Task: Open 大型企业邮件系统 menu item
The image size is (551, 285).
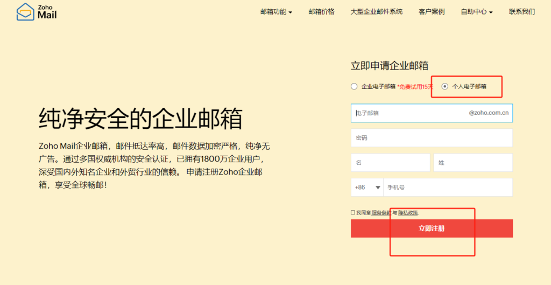Action: pyautogui.click(x=376, y=12)
